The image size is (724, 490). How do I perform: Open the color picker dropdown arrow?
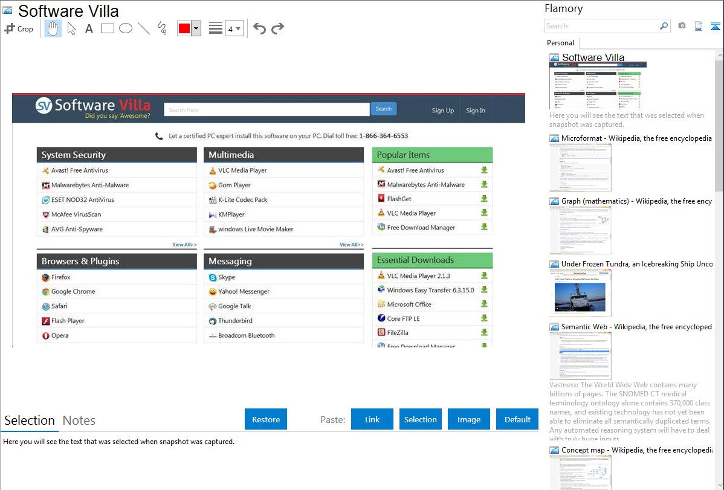pos(196,28)
